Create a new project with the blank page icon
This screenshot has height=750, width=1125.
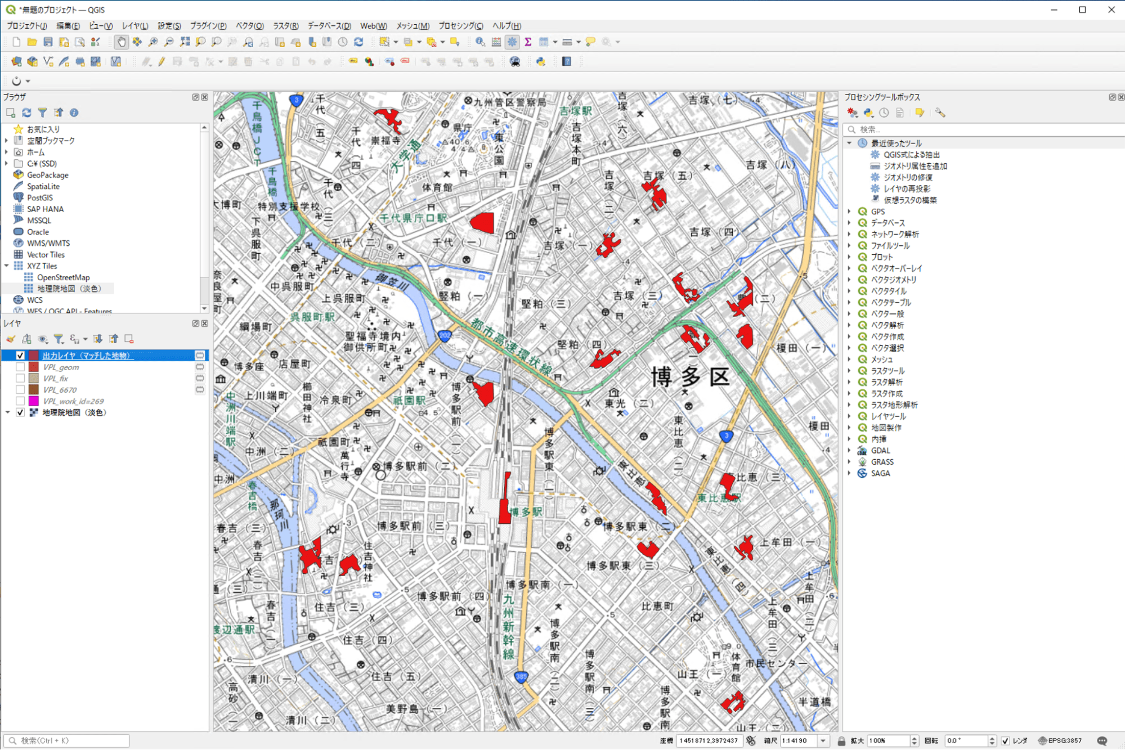click(x=16, y=42)
